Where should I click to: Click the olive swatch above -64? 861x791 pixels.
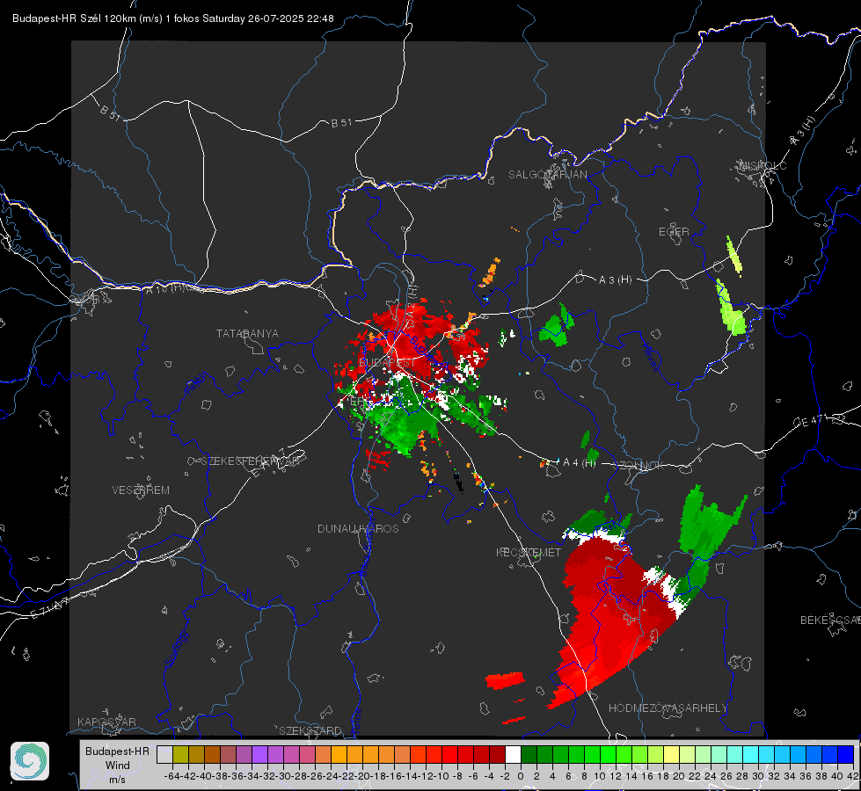tap(180, 755)
